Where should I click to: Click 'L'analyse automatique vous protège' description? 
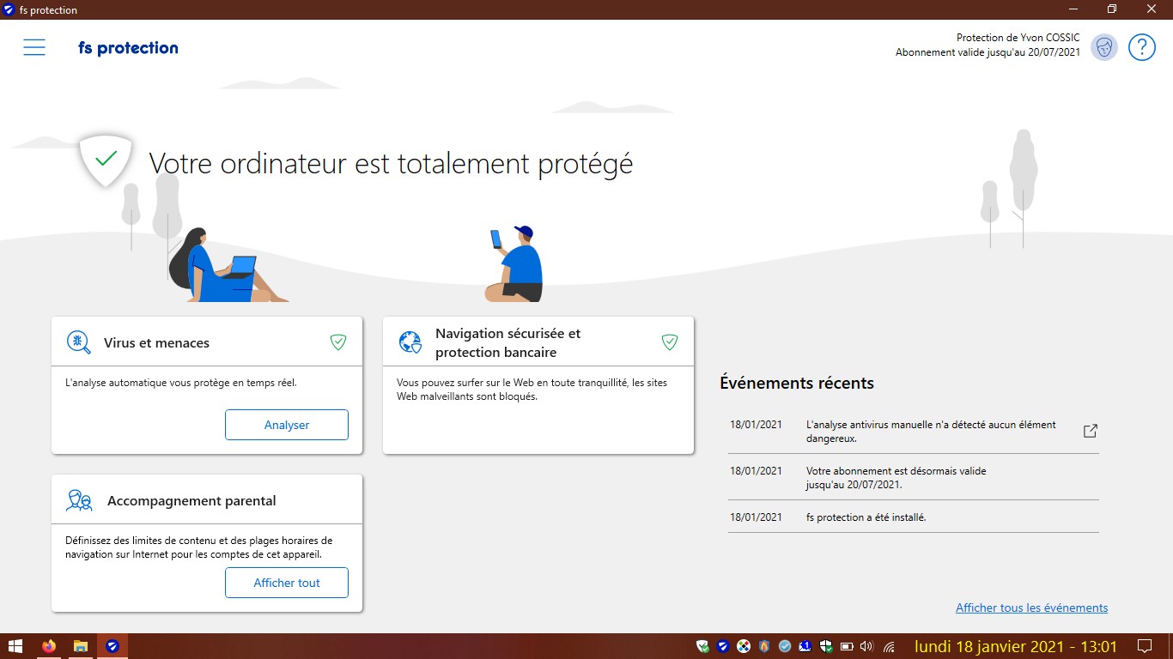pos(181,382)
